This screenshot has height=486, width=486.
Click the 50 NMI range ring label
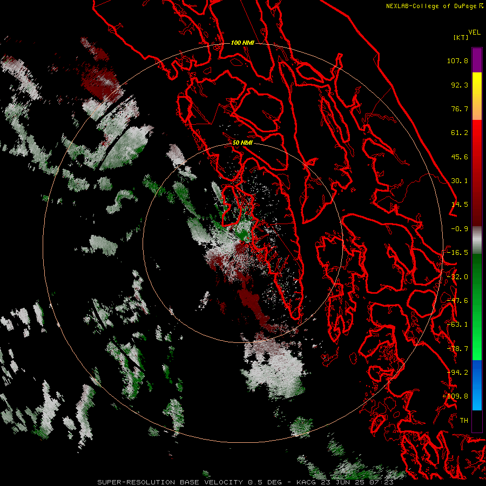click(242, 143)
